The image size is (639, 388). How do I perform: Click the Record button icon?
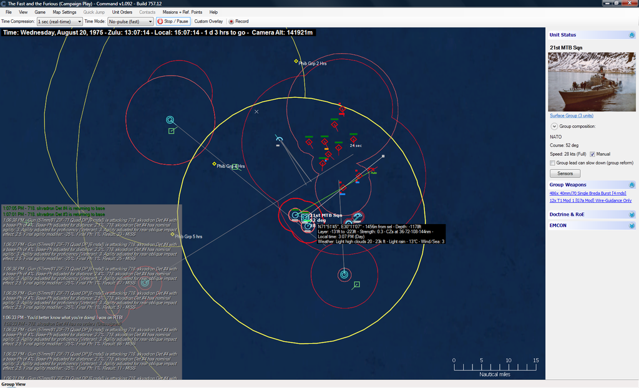pos(232,21)
